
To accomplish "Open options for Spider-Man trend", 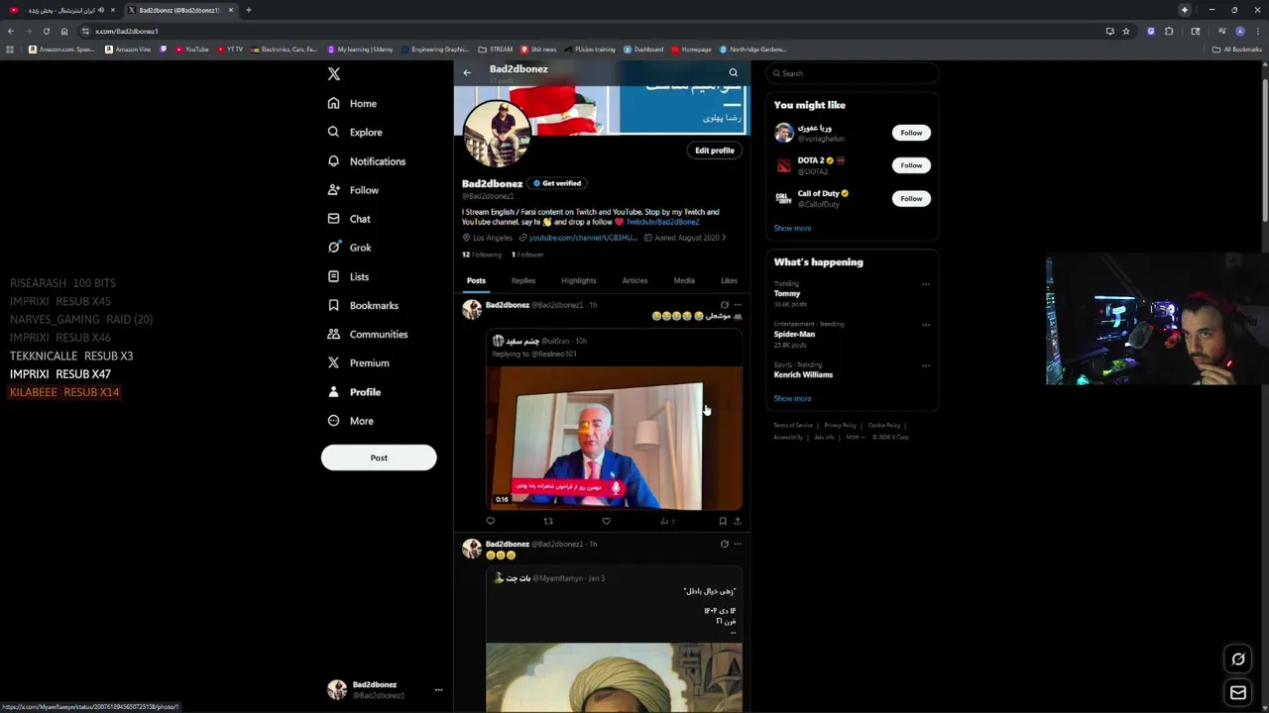I will [926, 325].
